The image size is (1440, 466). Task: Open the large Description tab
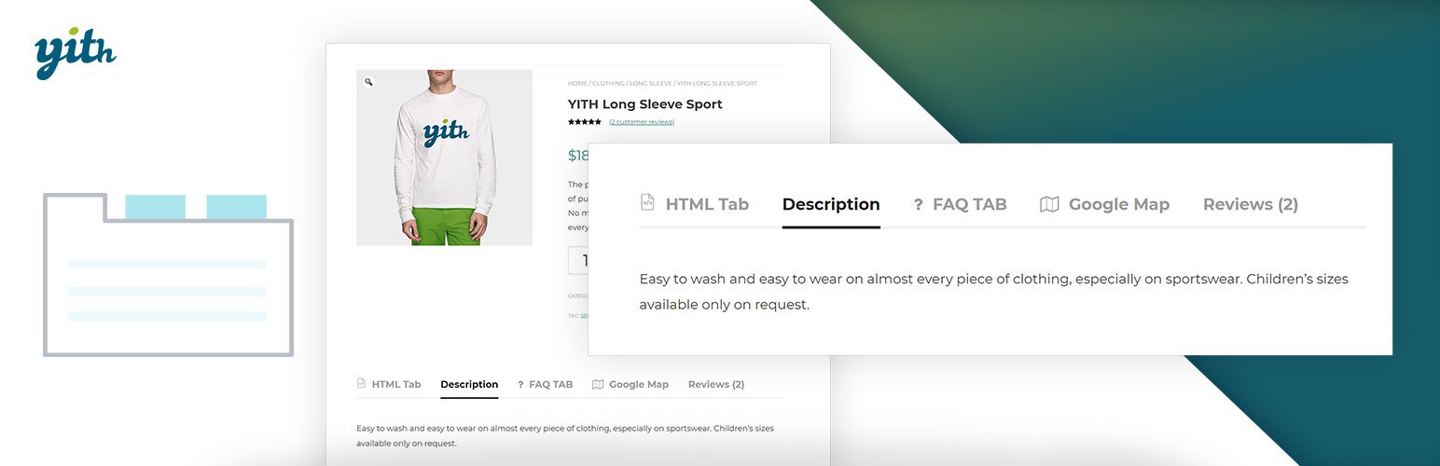click(x=831, y=204)
